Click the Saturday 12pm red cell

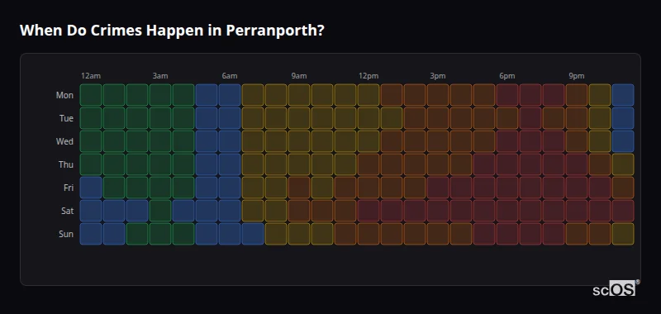tap(369, 211)
